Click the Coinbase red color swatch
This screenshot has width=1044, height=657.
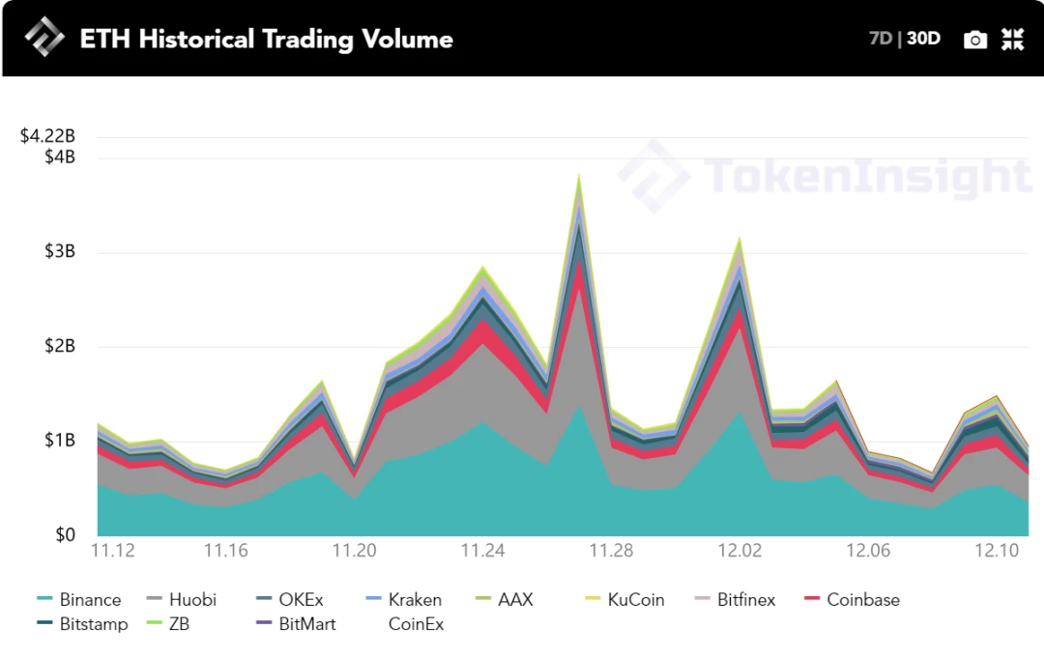(x=812, y=598)
